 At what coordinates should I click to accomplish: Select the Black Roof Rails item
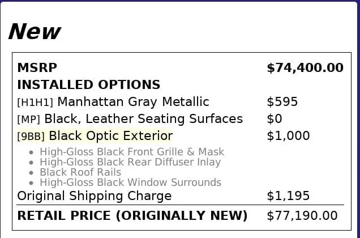[80, 172]
